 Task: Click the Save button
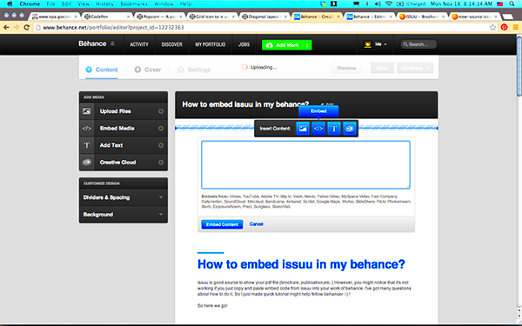pos(382,68)
